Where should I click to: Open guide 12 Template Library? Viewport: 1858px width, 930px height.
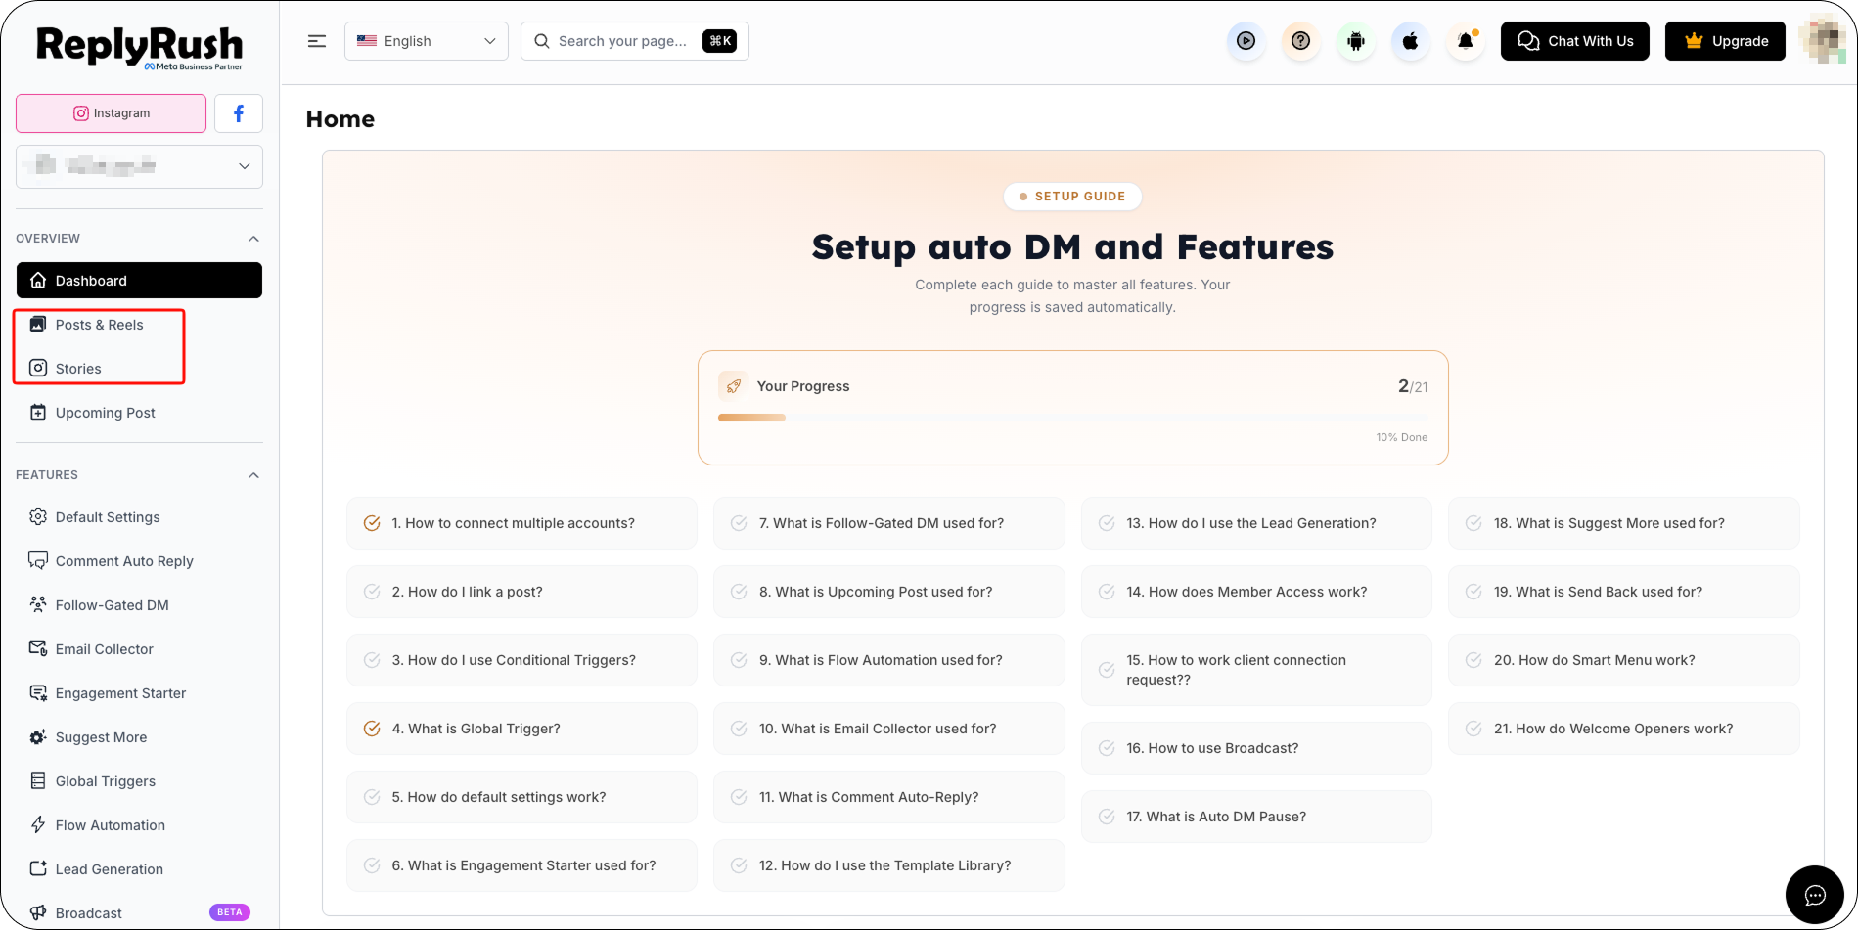pyautogui.click(x=888, y=865)
